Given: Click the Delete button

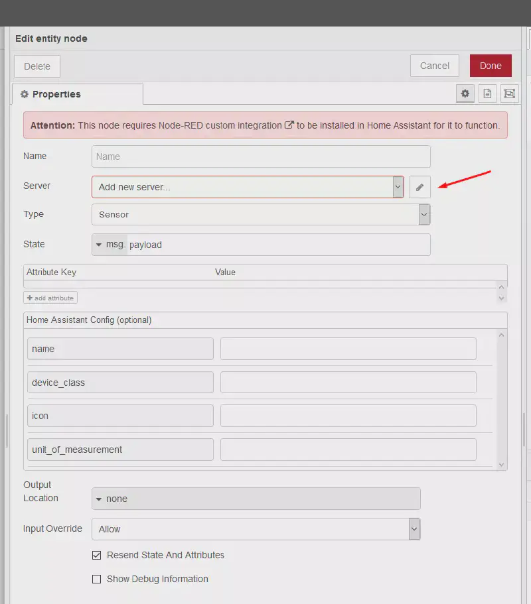Looking at the screenshot, I should (37, 66).
